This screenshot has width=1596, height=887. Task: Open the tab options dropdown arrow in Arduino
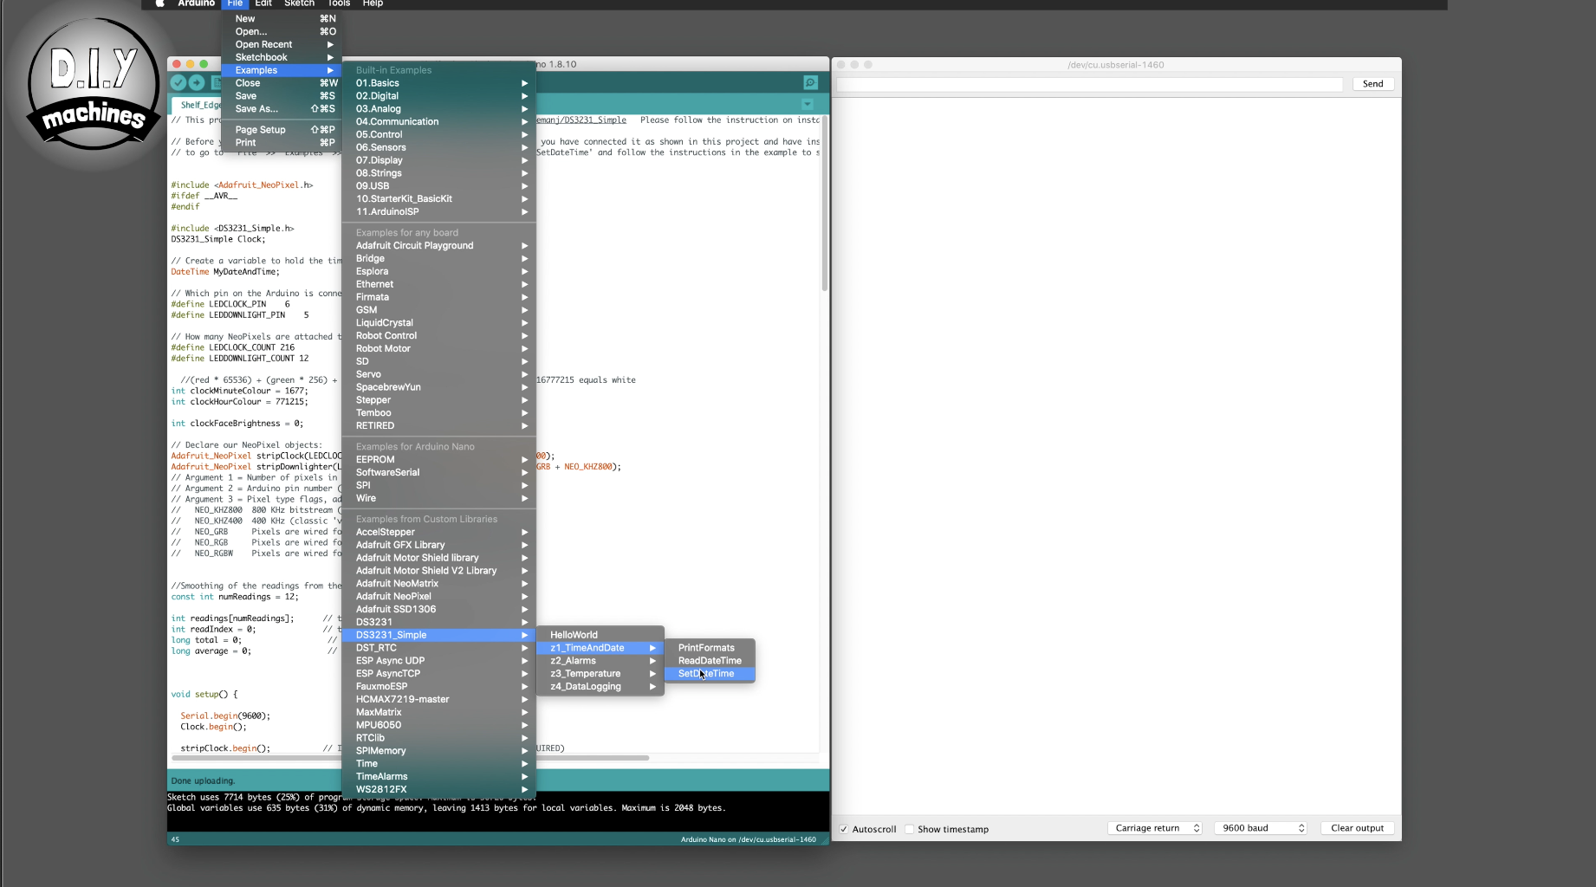pyautogui.click(x=808, y=104)
